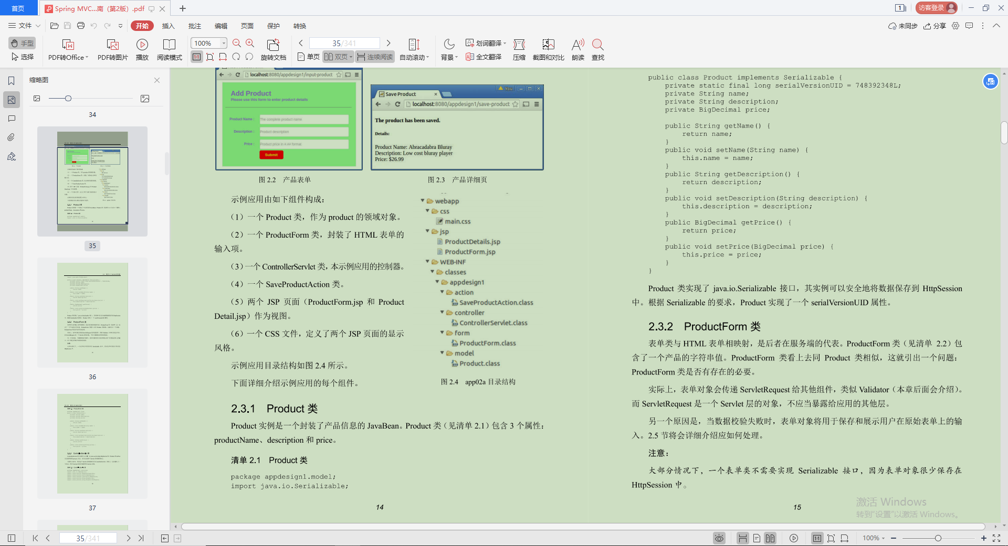1008x546 pixels.
Task: Click the zoom out magnifier in the toolbar
Action: click(x=237, y=43)
